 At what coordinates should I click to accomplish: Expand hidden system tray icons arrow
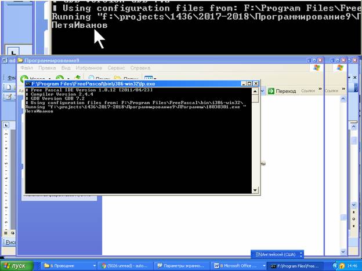point(335,266)
